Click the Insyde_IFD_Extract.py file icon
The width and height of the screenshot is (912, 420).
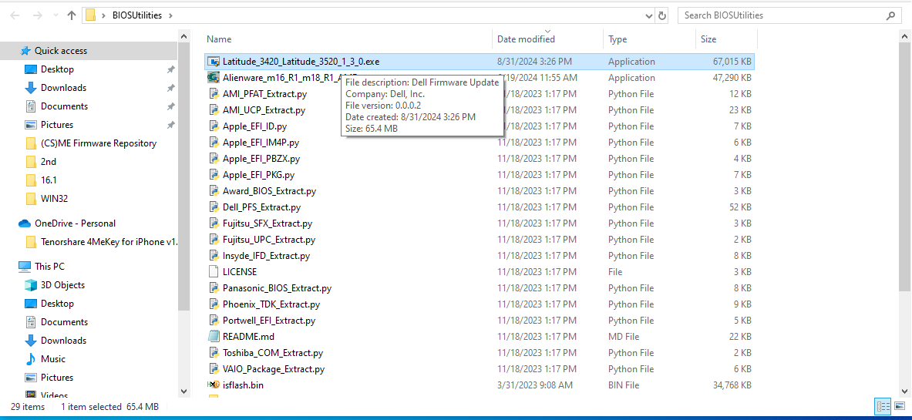pos(214,255)
